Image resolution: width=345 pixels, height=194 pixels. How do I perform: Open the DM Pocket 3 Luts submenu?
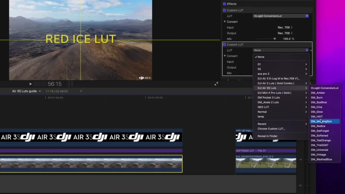(x=281, y=98)
